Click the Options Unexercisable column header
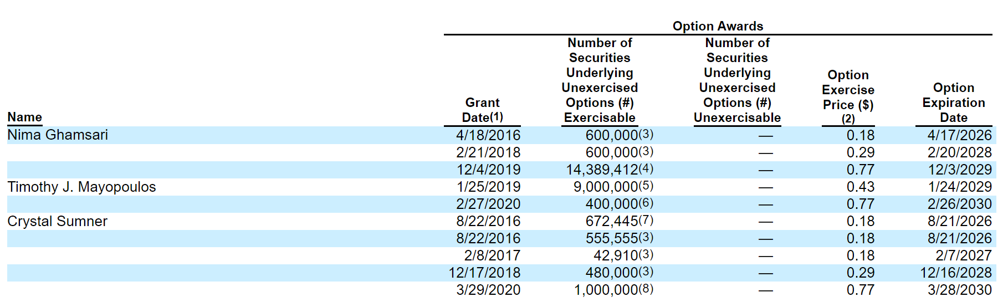Viewport: 1008px width, 307px height. (x=737, y=80)
